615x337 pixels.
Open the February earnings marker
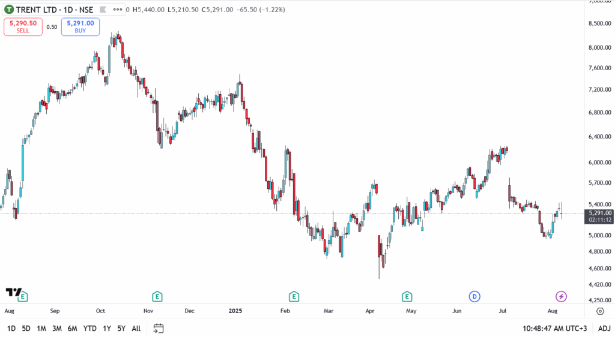(294, 296)
